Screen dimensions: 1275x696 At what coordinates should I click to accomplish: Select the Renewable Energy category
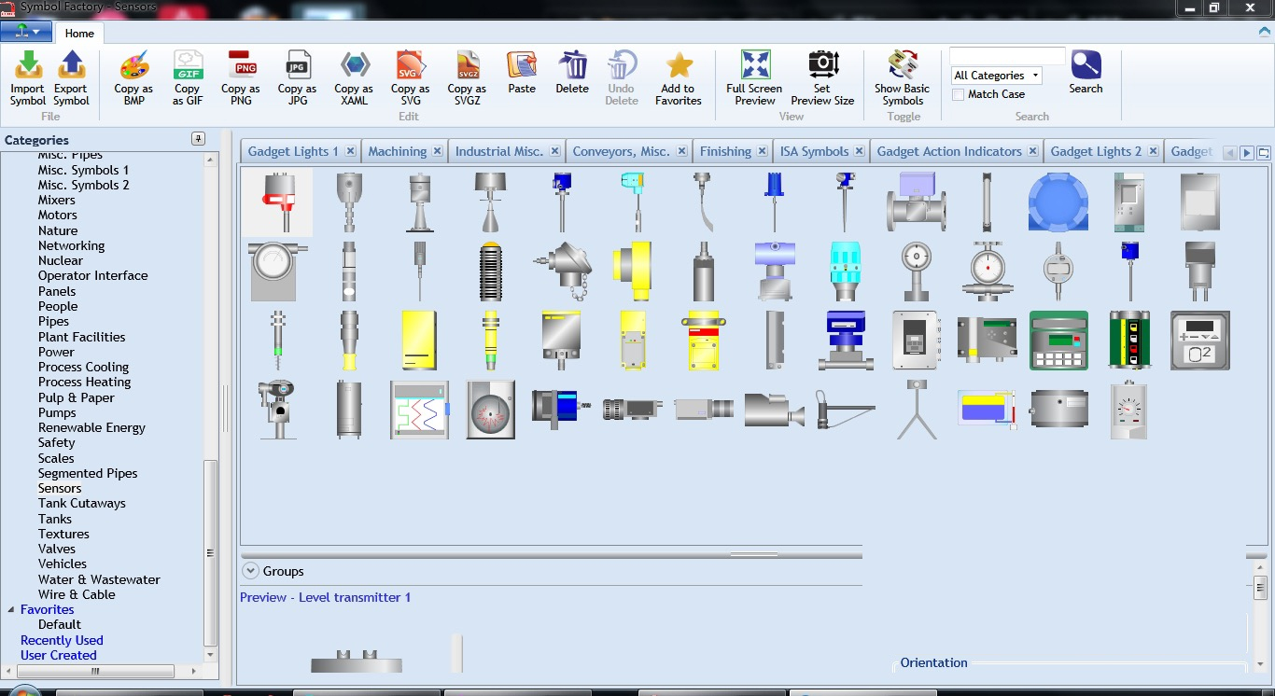coord(91,427)
